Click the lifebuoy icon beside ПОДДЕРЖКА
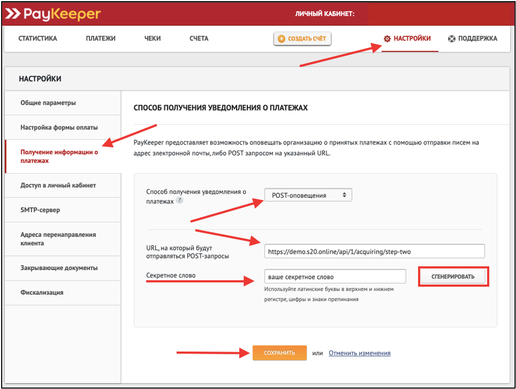 pyautogui.click(x=451, y=38)
